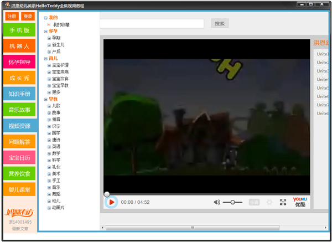Select 音乐 in the tree
The image size is (332, 242).
[x=56, y=187]
